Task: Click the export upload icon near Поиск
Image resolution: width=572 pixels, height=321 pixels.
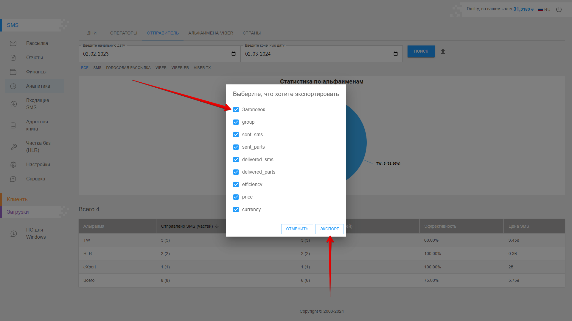Action: point(443,51)
